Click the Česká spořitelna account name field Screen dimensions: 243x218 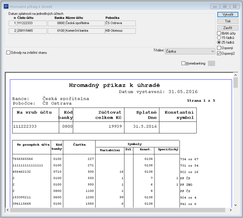click(x=85, y=23)
